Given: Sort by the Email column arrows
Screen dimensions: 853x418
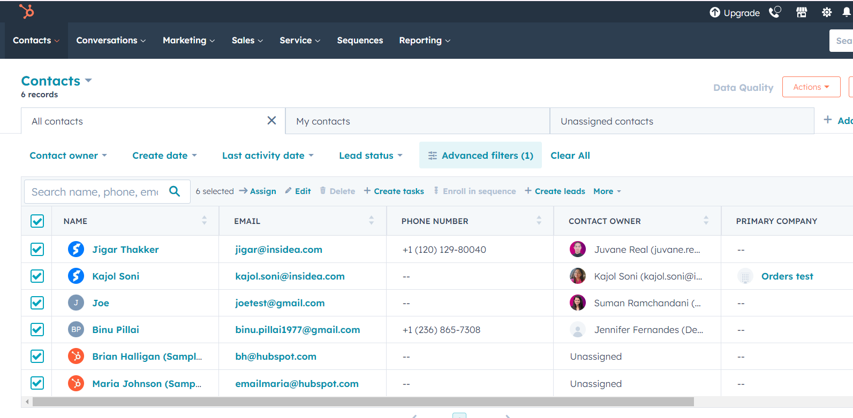Looking at the screenshot, I should pos(372,220).
